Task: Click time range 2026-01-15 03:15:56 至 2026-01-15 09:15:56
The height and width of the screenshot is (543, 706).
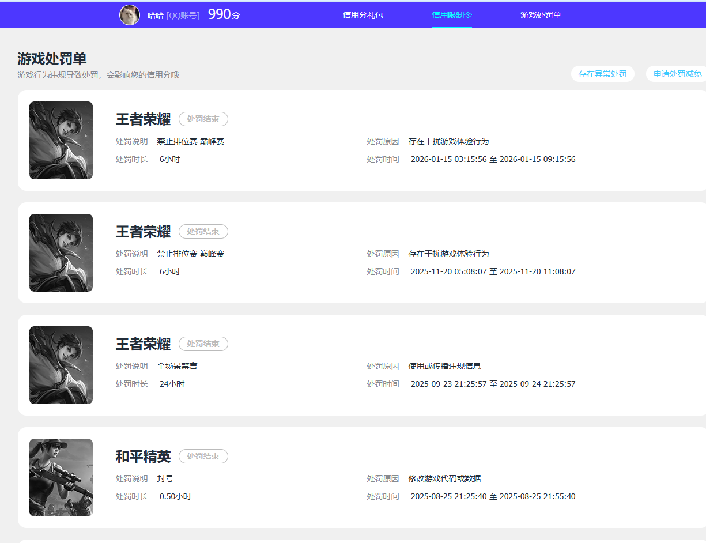Action: point(493,159)
